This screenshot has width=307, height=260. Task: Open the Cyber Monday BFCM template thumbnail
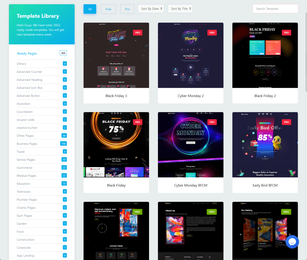(x=191, y=145)
